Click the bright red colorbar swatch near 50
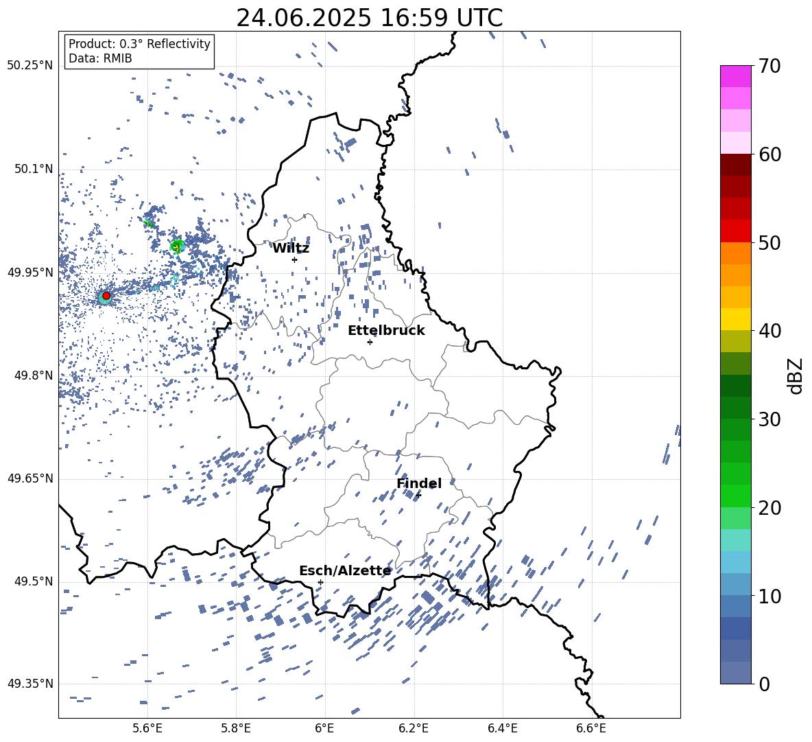 (735, 231)
